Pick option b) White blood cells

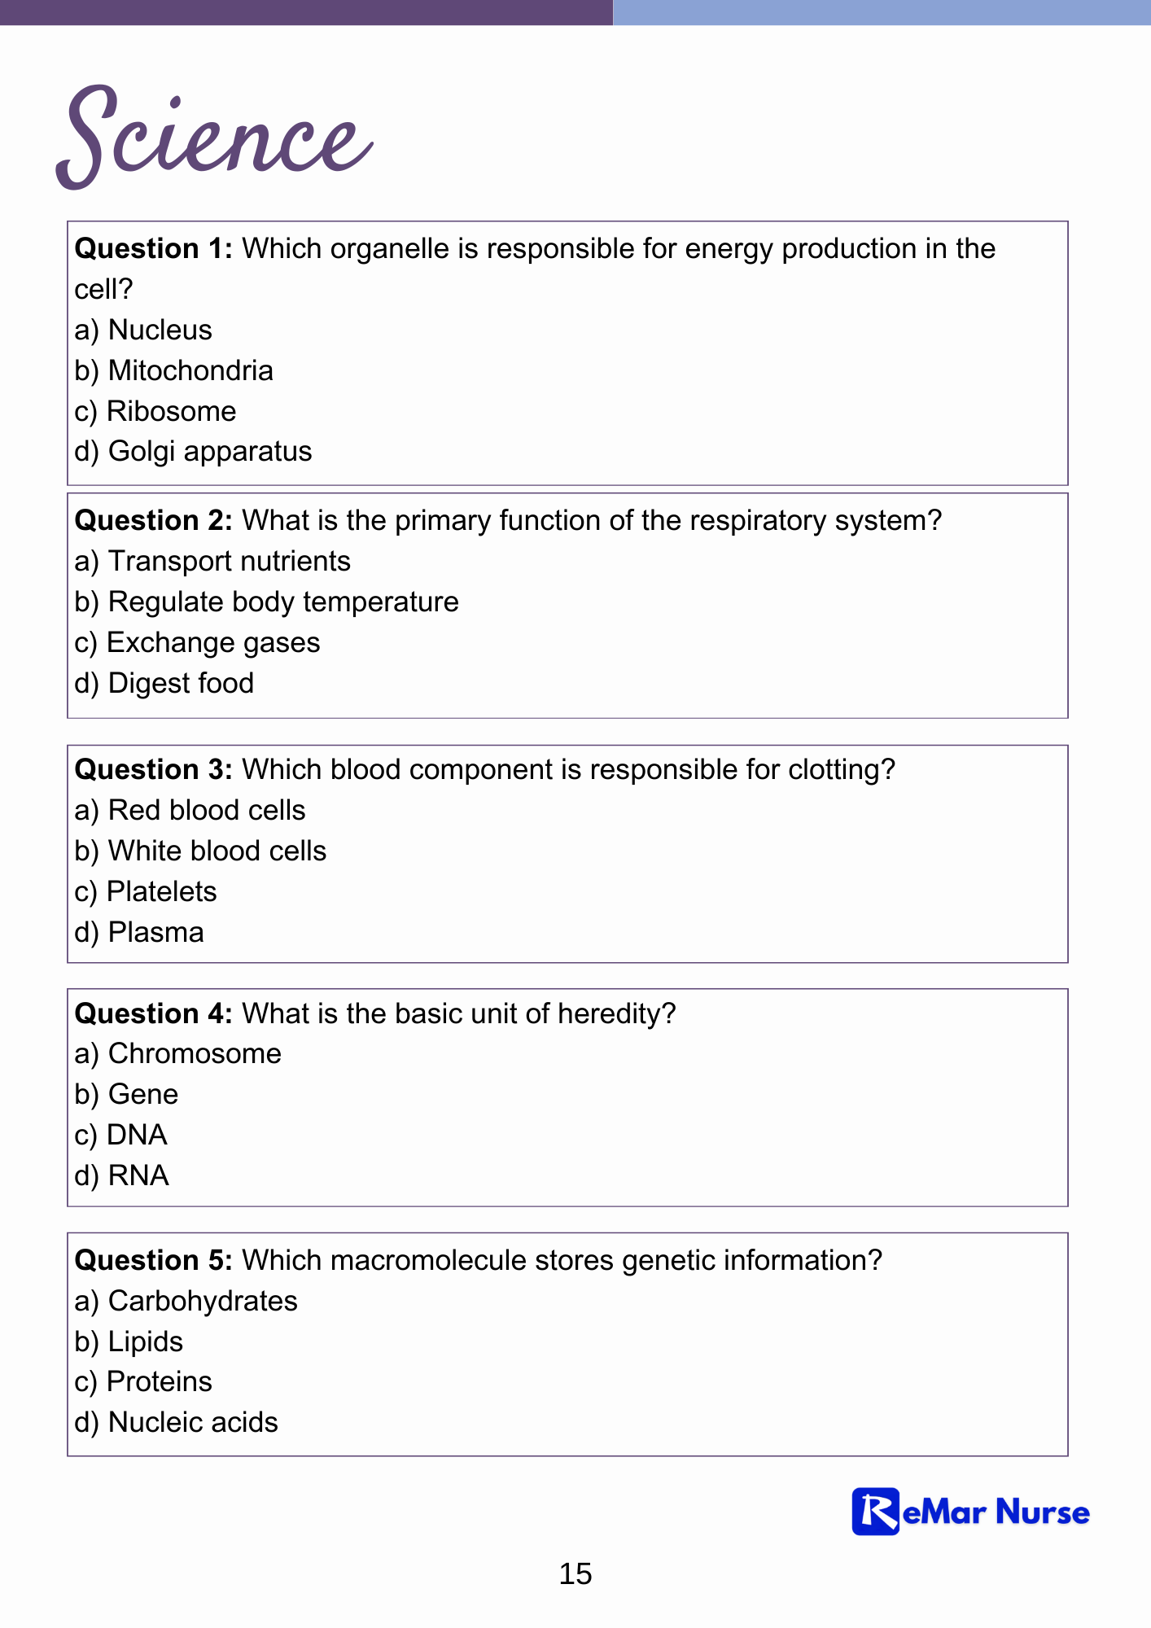200,851
